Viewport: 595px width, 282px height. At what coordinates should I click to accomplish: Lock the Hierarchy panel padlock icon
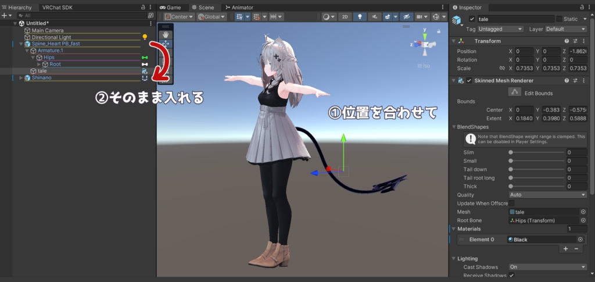point(143,7)
